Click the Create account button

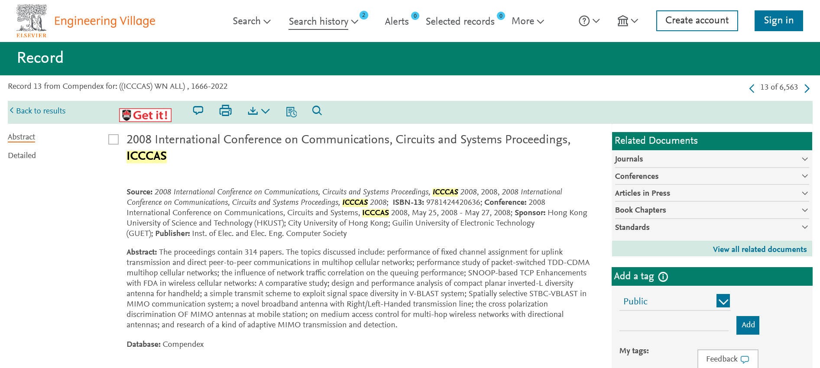coord(697,21)
